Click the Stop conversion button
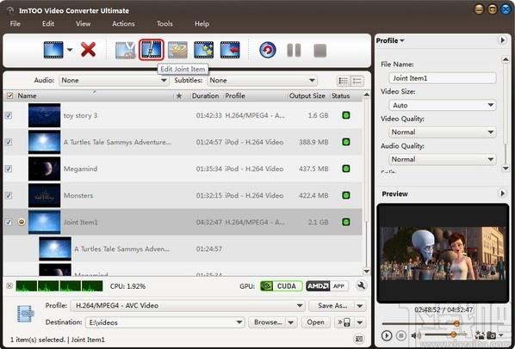Screen dimensions: 515x349 (320, 51)
